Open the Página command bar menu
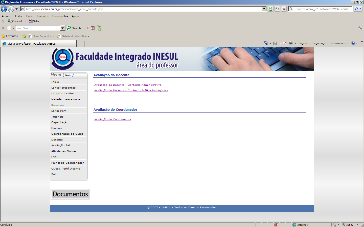Image resolution: width=364 pixels, height=227 pixels. [304, 43]
